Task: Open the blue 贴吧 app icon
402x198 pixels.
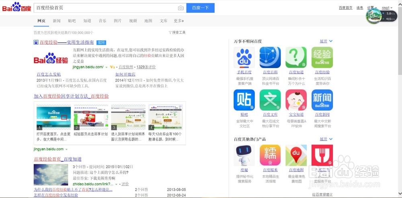Action: click(x=244, y=100)
